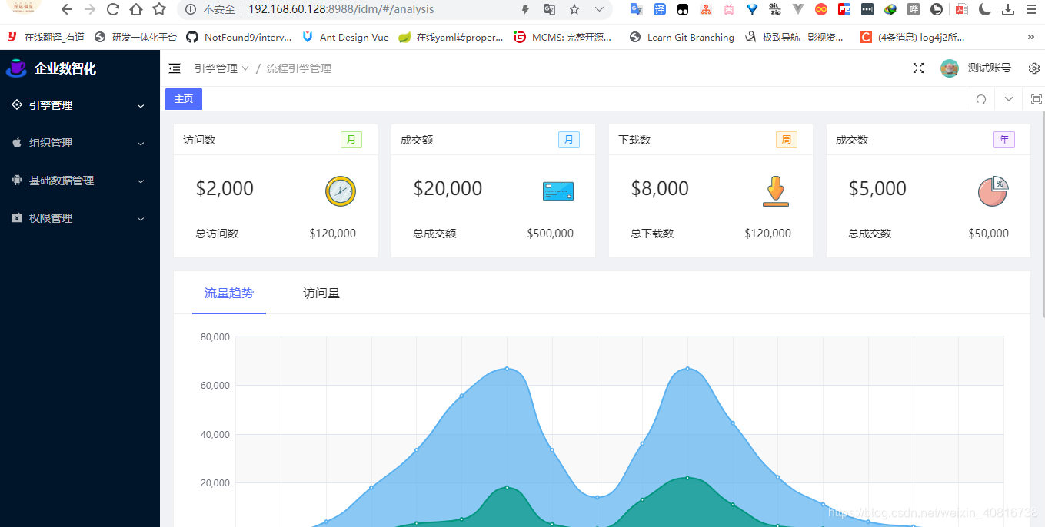Click the diamond icon beside 引擎管理

click(x=17, y=104)
